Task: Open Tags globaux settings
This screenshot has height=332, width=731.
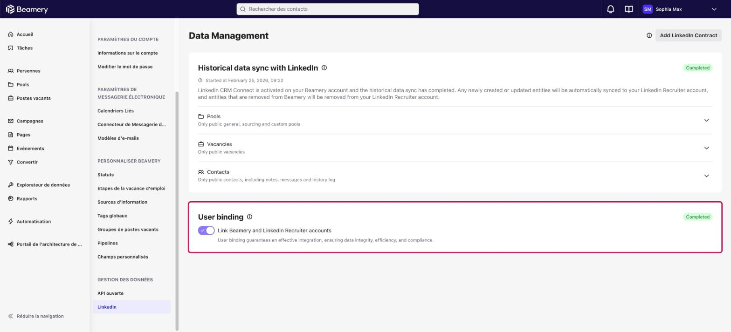Action: (112, 216)
